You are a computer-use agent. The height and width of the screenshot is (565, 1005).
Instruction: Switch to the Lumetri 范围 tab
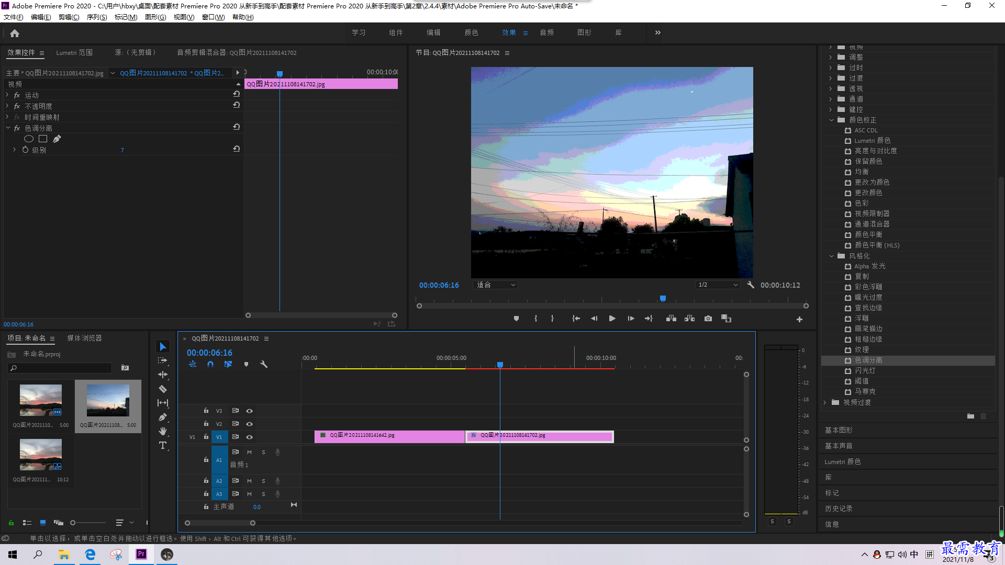[x=74, y=53]
